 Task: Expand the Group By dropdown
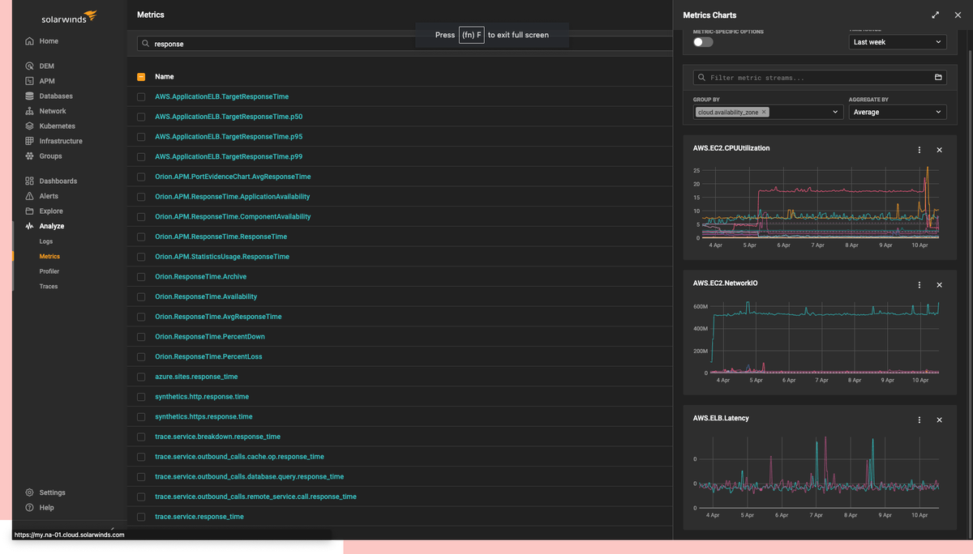tap(835, 112)
